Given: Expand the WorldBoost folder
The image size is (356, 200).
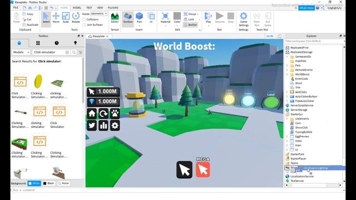Looking at the screenshot, I should [287, 74].
